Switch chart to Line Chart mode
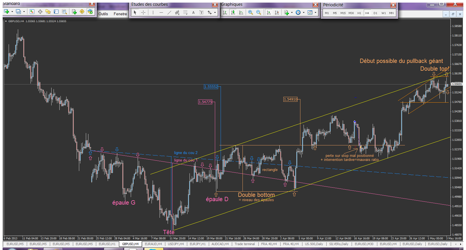Screen dimensions: 466x250 point(241,12)
